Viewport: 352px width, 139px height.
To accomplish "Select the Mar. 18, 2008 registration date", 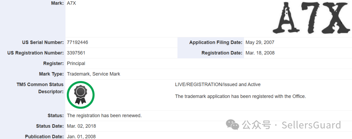I will (260, 53).
